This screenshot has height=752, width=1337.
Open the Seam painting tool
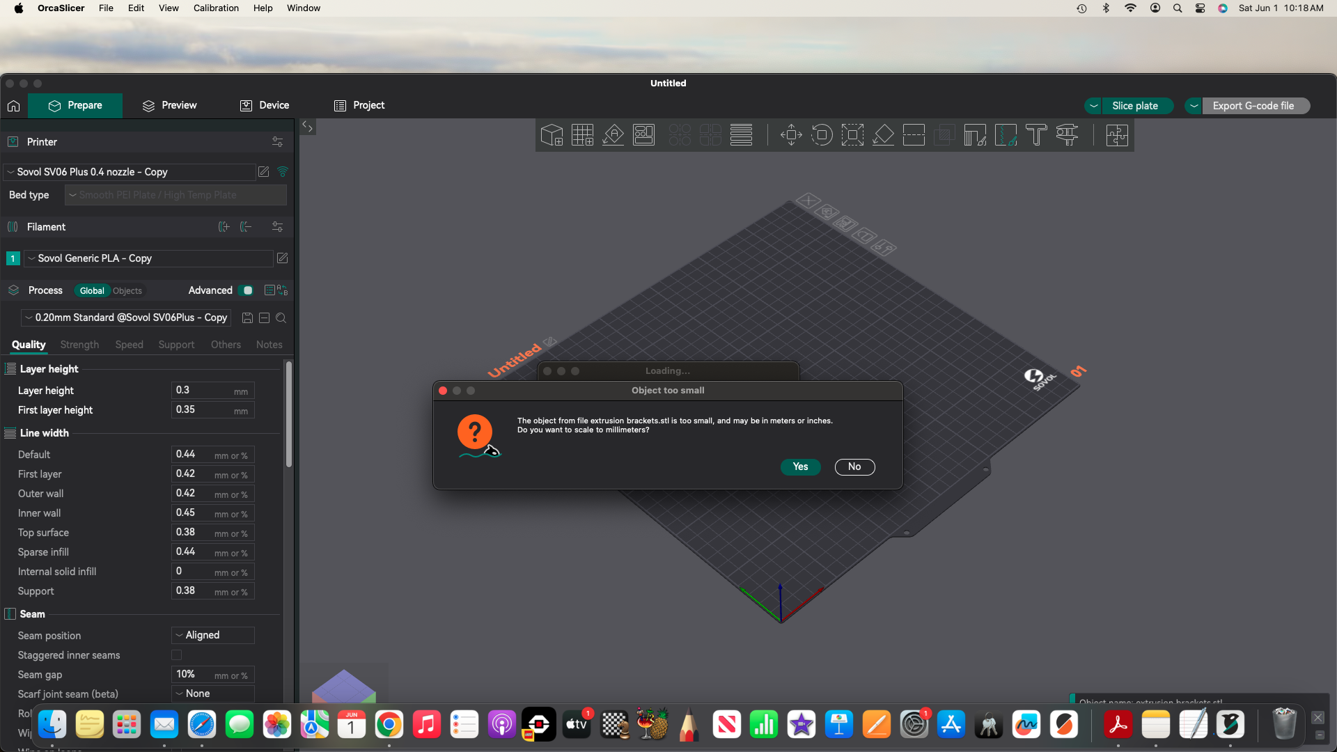coord(1006,134)
